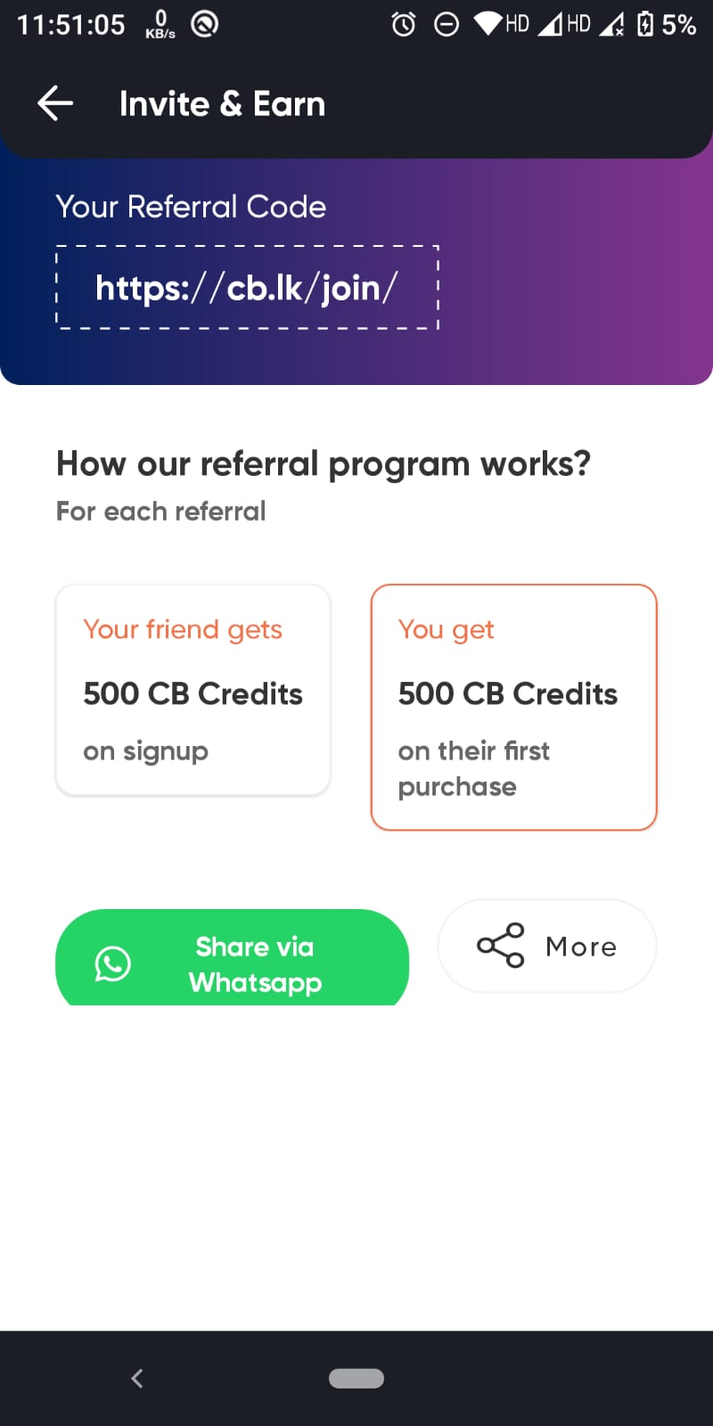Image resolution: width=713 pixels, height=1426 pixels.
Task: Tap the do-not-disturb status icon
Action: 447,24
